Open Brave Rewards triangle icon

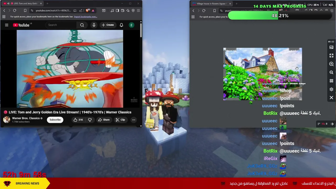pyautogui.click(x=93, y=10)
